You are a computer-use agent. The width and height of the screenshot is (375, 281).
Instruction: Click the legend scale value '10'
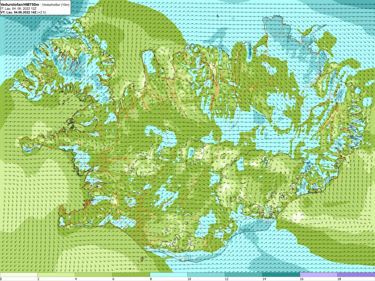coord(189,279)
